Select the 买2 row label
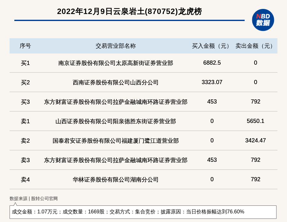287x222 pixels. (x=25, y=82)
